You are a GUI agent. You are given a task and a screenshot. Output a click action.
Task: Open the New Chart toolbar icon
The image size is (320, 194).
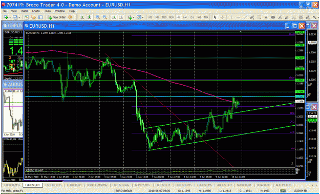pos(6,17)
